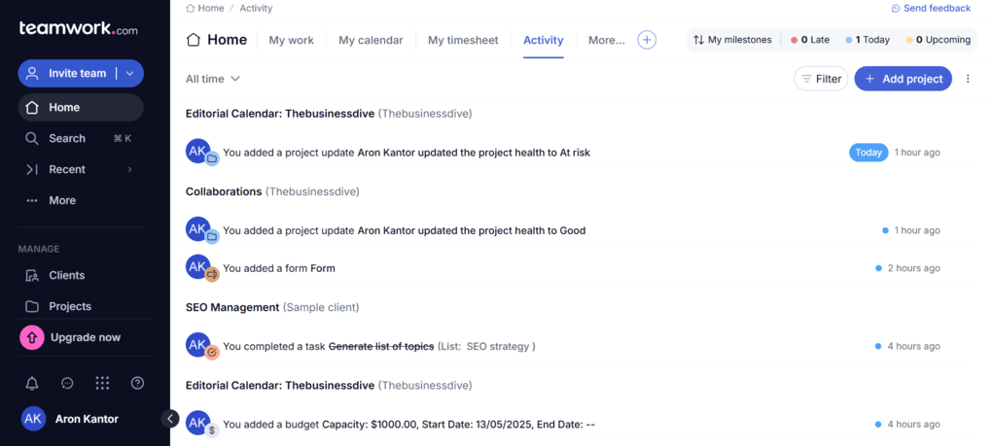
Task: Expand the All time date range dropdown
Action: (x=213, y=79)
